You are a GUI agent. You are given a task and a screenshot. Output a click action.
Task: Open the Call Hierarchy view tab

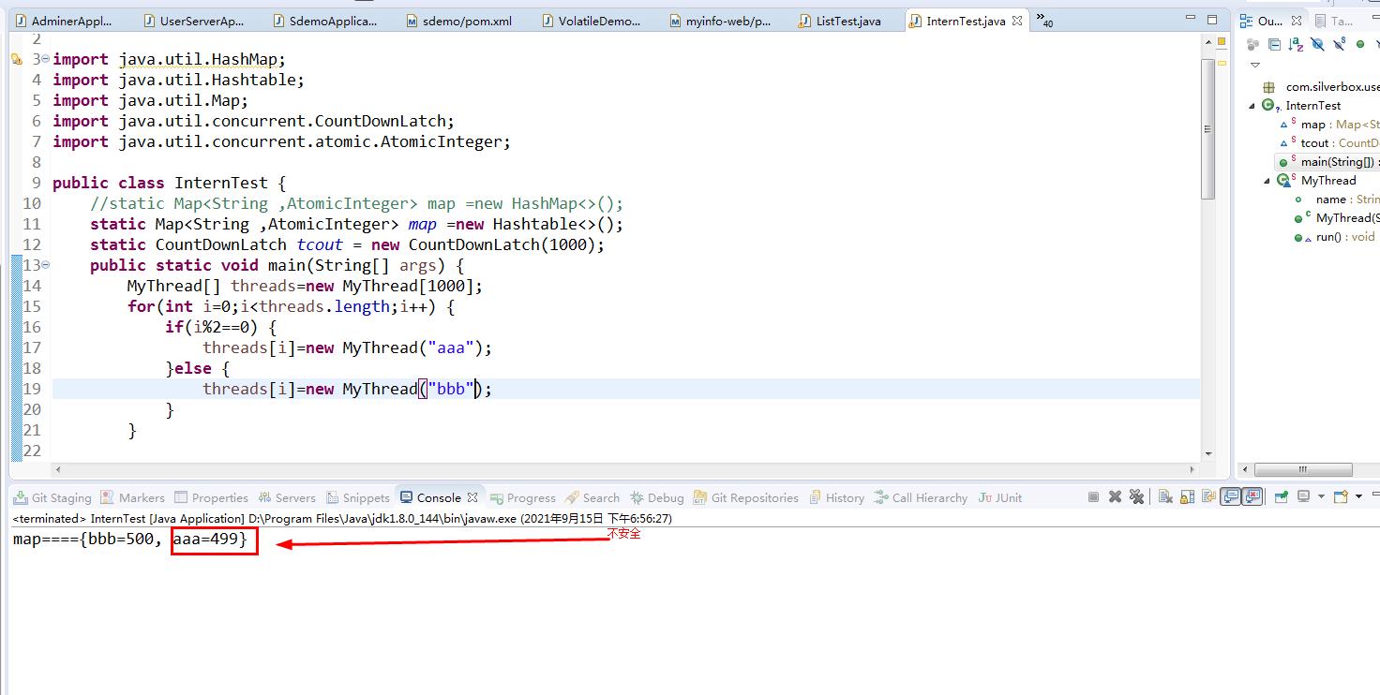(920, 497)
